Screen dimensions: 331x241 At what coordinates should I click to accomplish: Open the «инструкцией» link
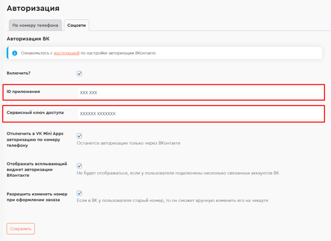pyautogui.click(x=66, y=53)
